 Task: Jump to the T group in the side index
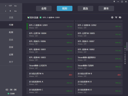point(125,51)
